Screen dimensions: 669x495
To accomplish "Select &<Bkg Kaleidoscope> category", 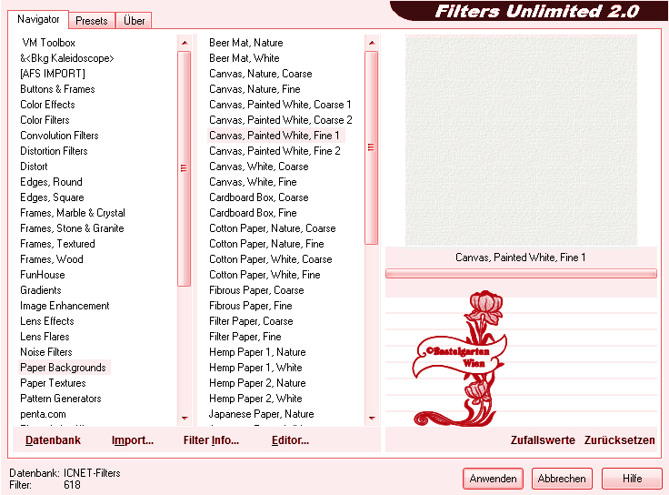I will coord(67,58).
